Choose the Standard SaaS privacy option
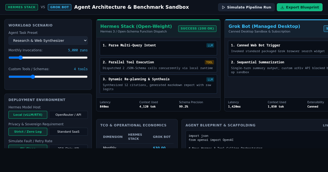 pos(68,132)
